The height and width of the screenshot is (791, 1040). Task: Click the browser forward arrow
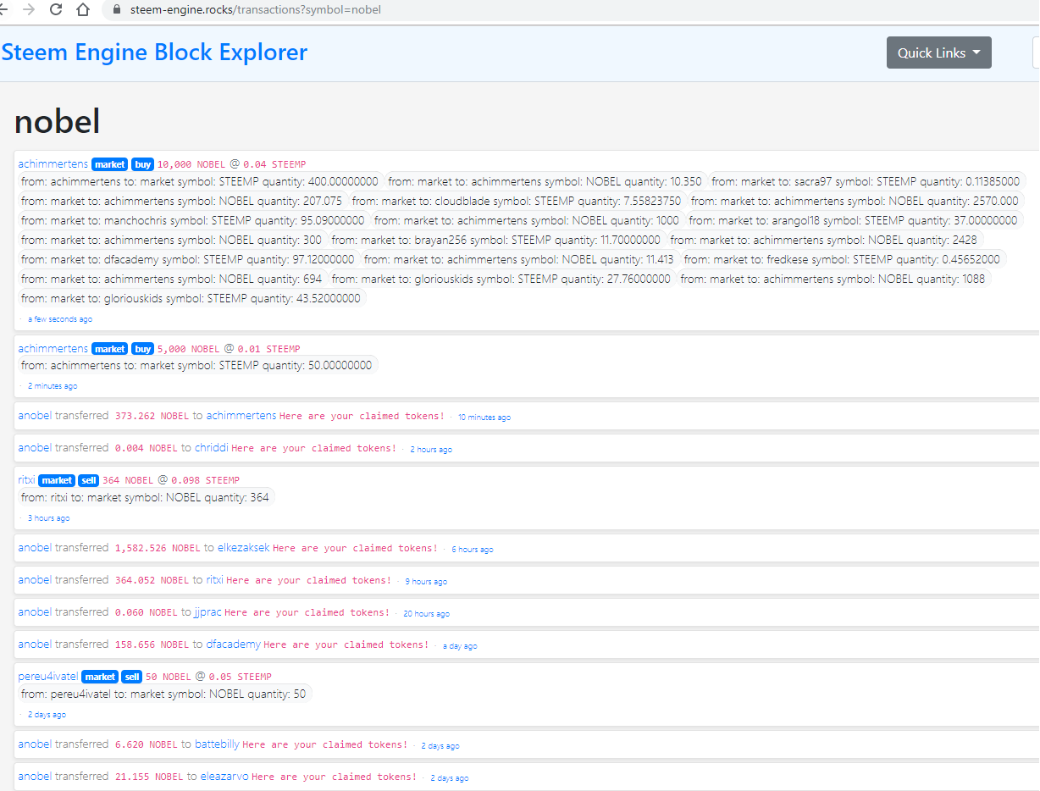point(29,10)
